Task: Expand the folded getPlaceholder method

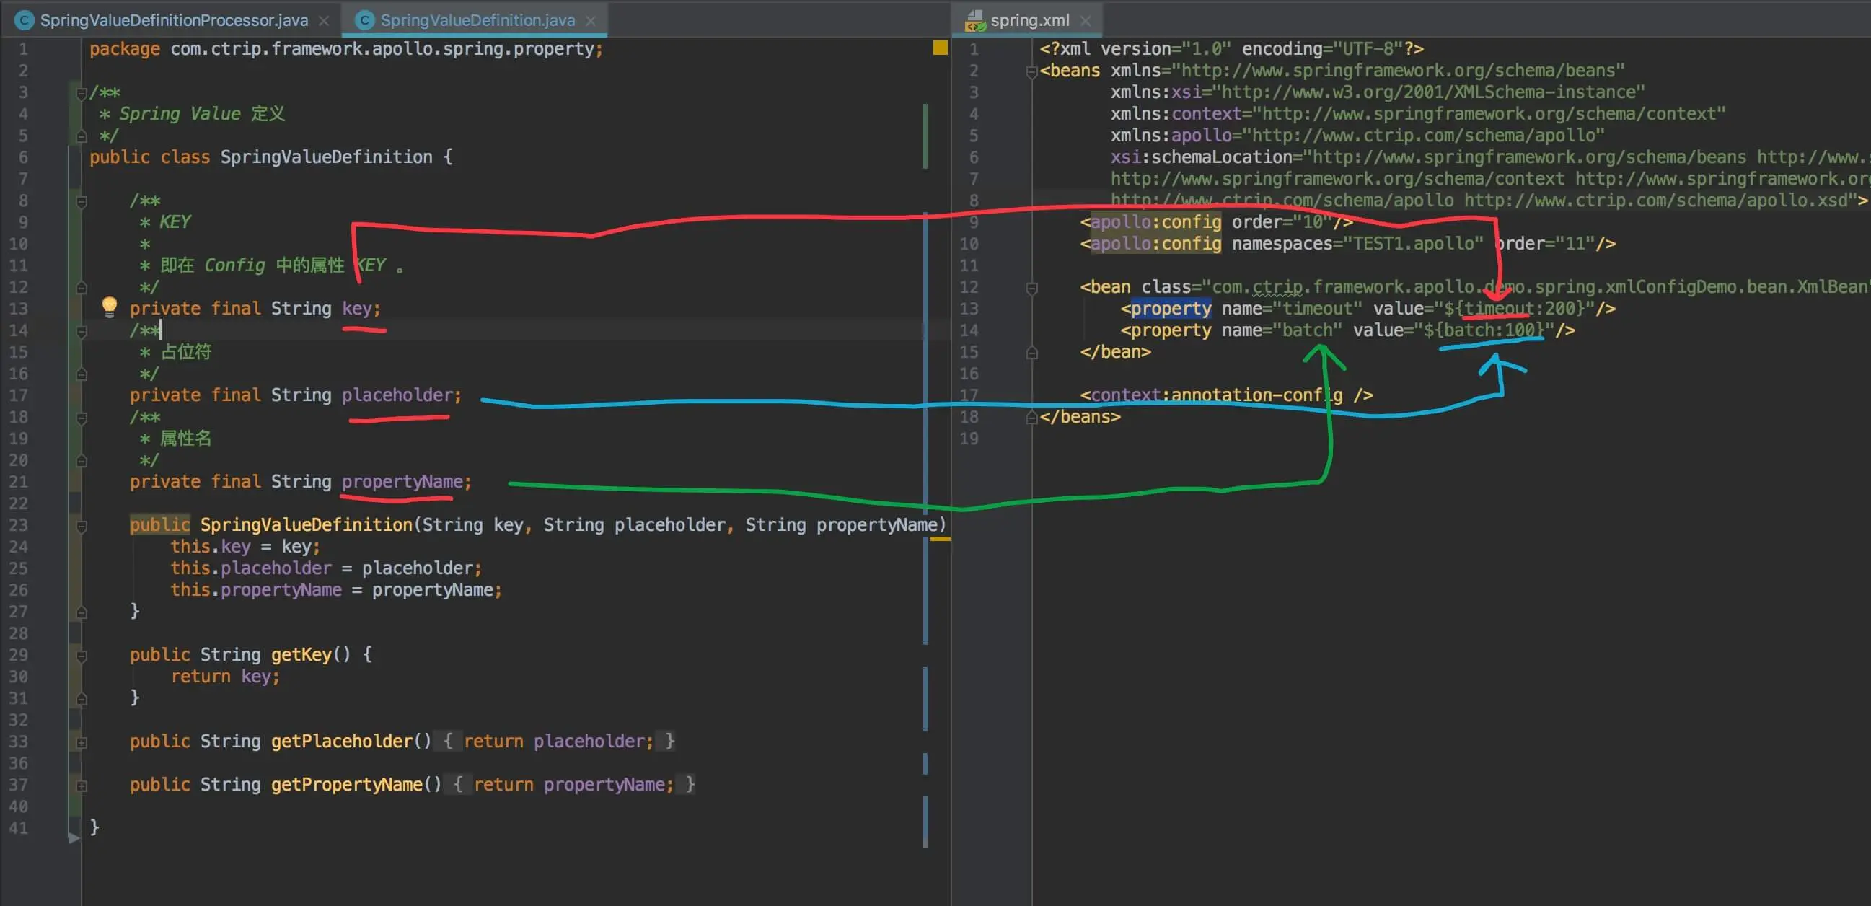Action: coord(82,742)
